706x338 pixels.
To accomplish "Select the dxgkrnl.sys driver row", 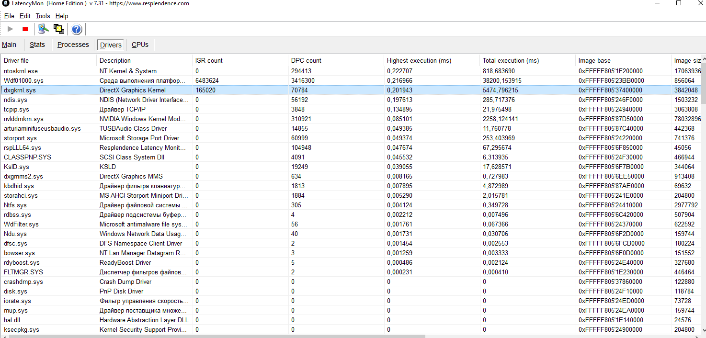I will coord(351,90).
